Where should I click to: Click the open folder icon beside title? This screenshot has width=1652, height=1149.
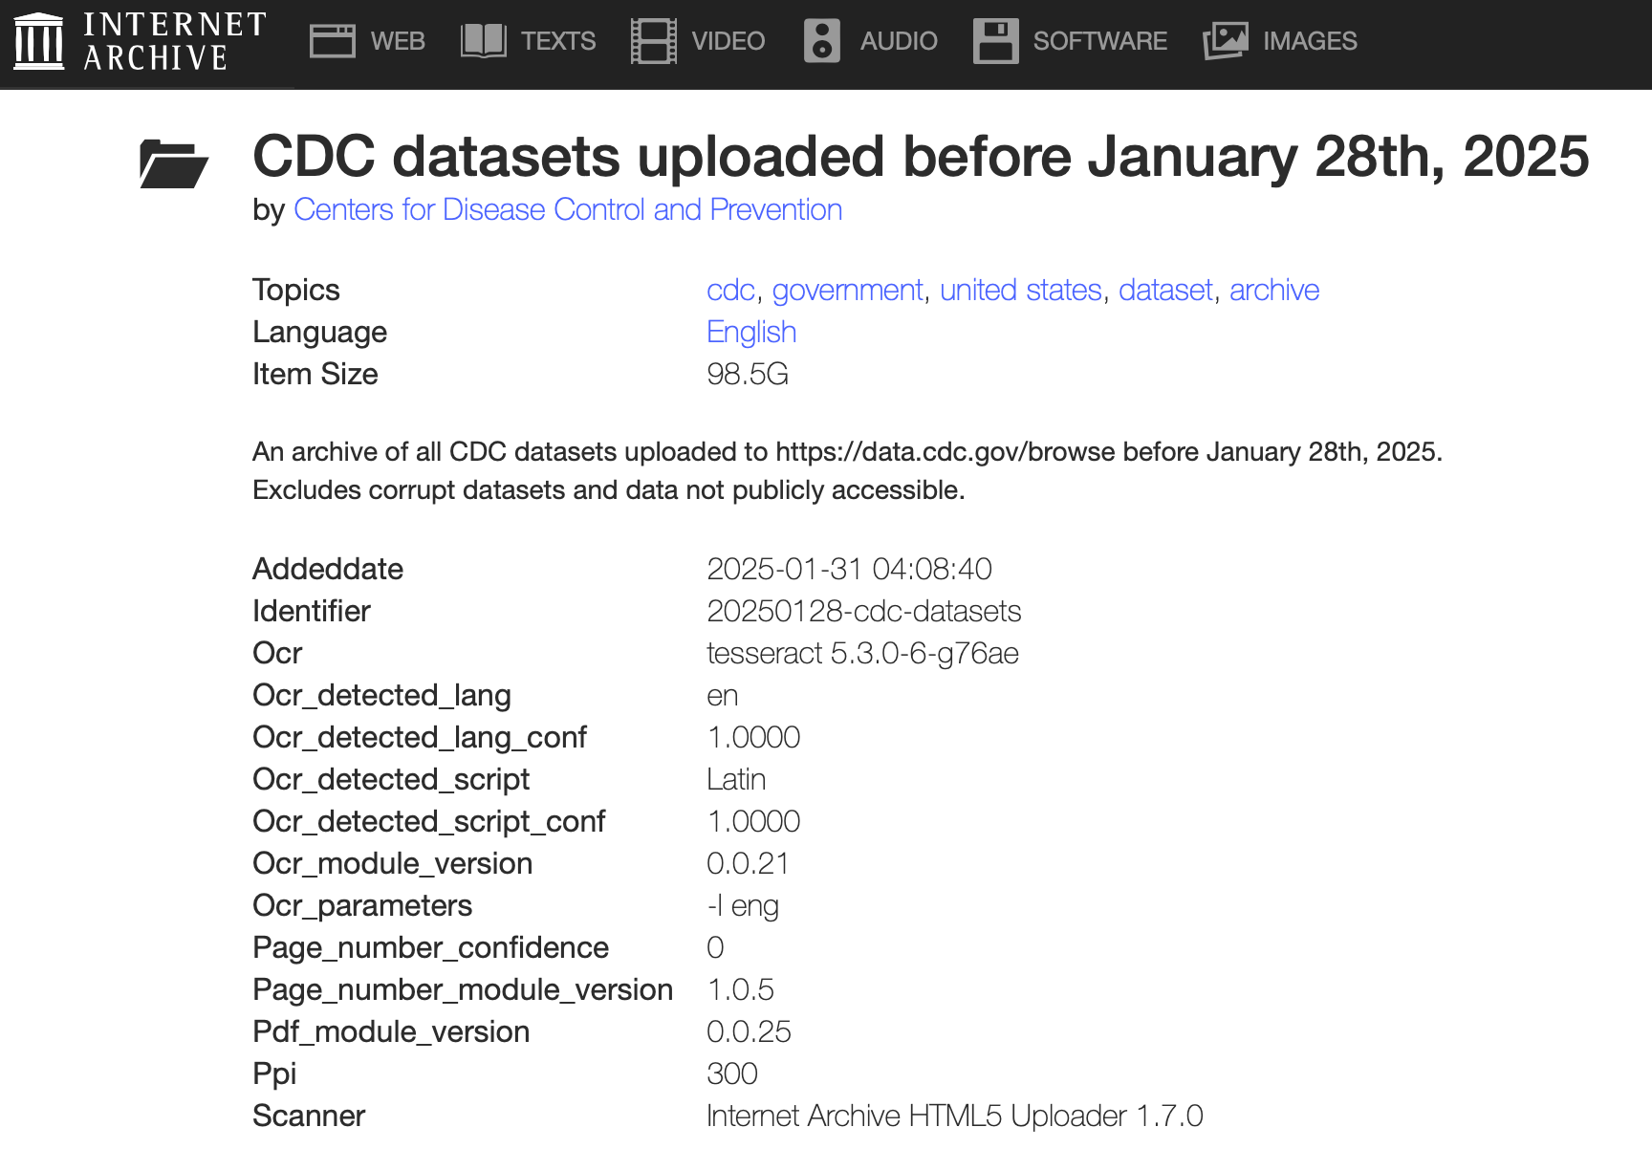pyautogui.click(x=173, y=163)
